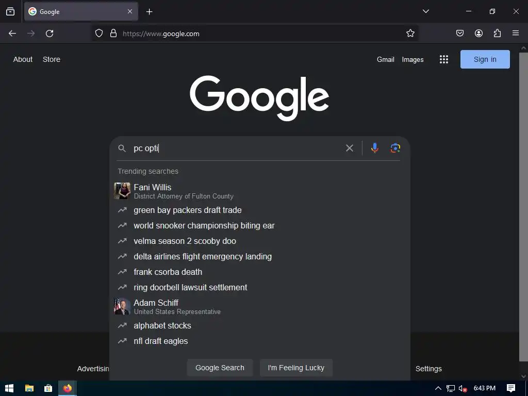Select 'green bay packers draft trade' suggestion

pos(260,210)
